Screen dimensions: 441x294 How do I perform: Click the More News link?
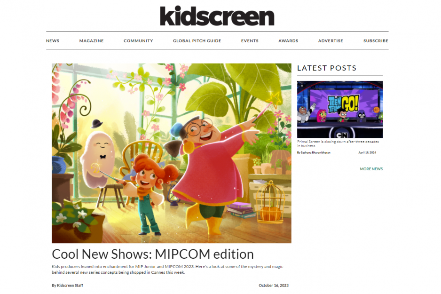tap(371, 169)
